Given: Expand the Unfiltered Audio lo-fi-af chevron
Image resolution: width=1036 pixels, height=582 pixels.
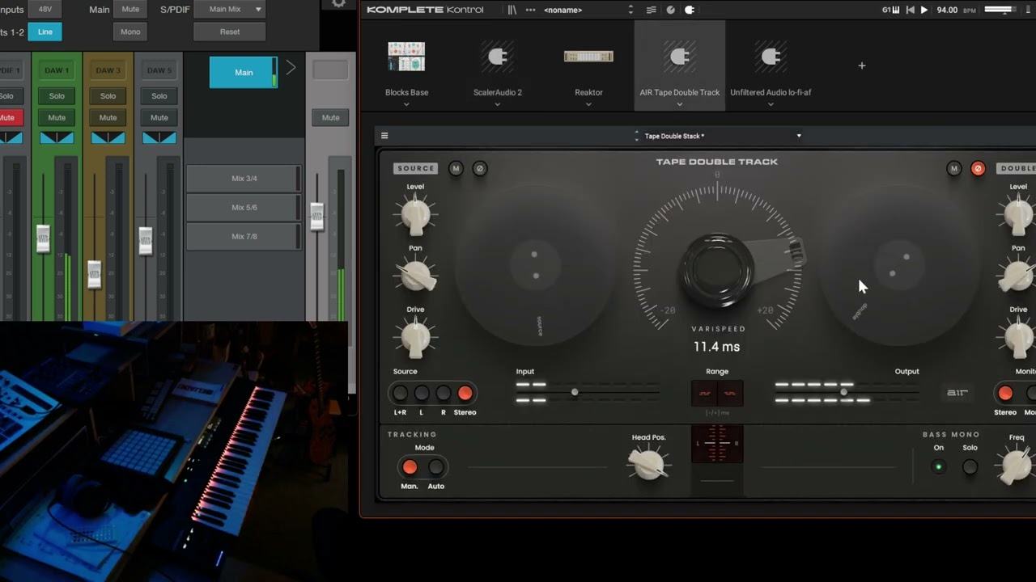Looking at the screenshot, I should pos(771,104).
